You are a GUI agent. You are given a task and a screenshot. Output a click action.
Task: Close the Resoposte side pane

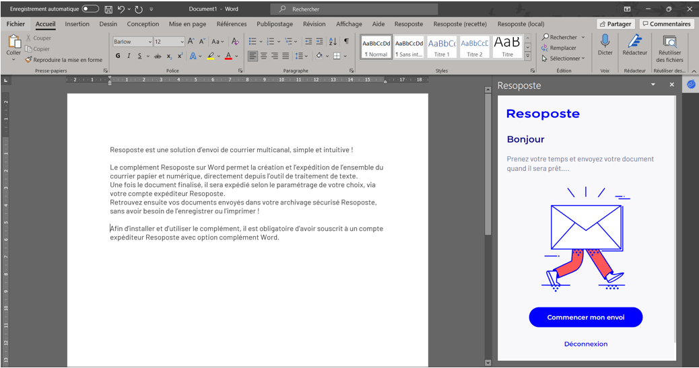[672, 84]
